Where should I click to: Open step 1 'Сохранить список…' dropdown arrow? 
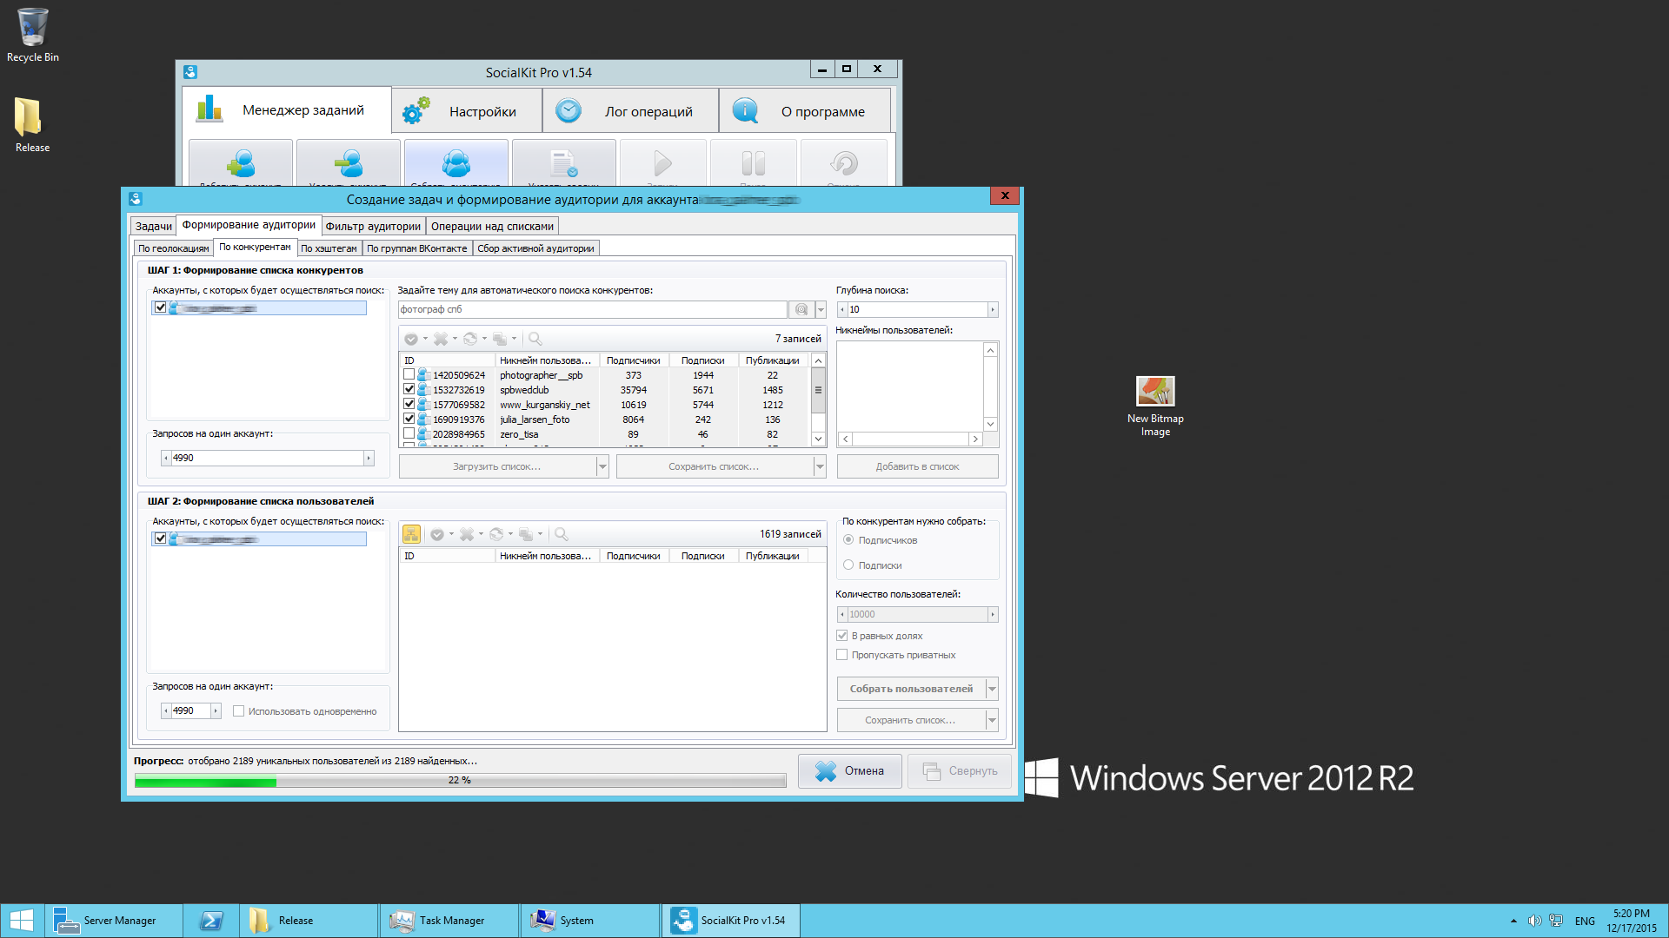(x=819, y=466)
